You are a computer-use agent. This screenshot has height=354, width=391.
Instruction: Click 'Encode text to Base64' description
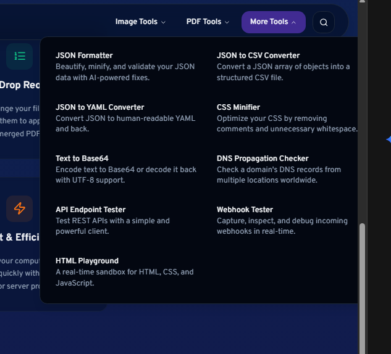coord(126,175)
